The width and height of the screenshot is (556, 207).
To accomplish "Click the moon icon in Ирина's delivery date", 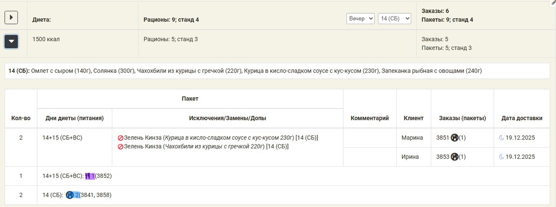I will (x=501, y=157).
